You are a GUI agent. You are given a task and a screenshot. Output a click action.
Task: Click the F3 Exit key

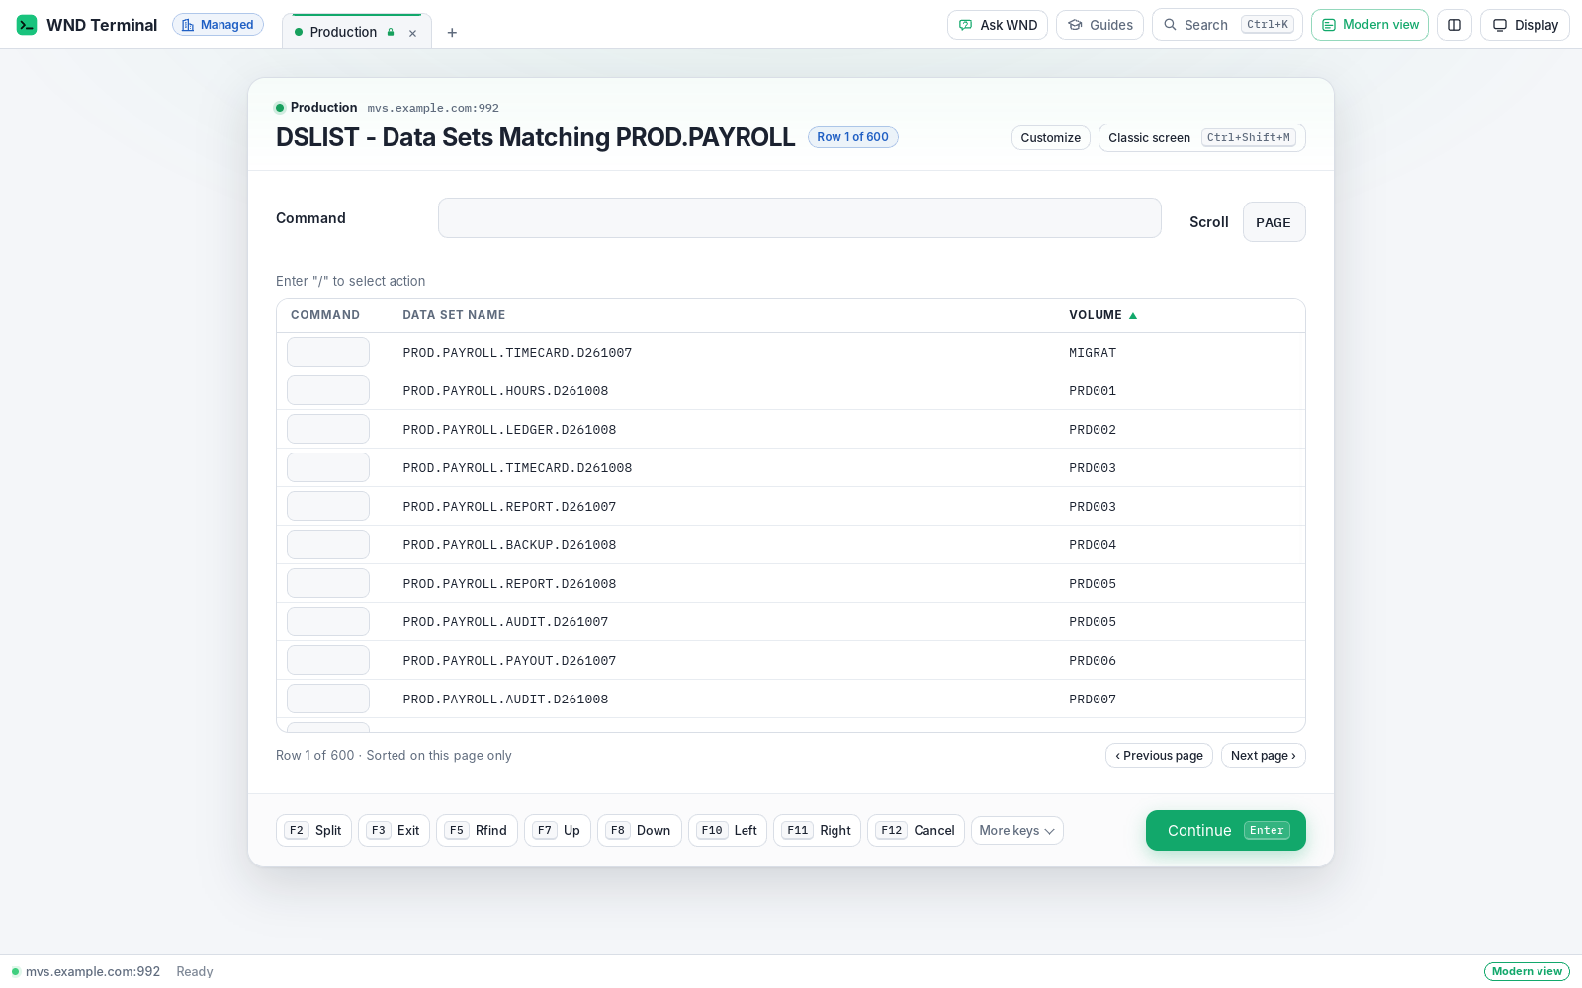coord(394,831)
